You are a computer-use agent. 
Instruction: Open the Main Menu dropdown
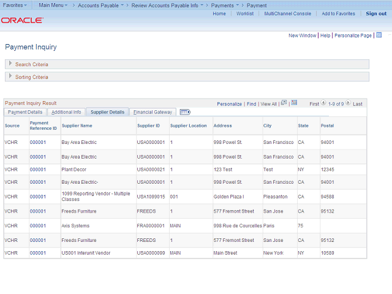(54, 5)
